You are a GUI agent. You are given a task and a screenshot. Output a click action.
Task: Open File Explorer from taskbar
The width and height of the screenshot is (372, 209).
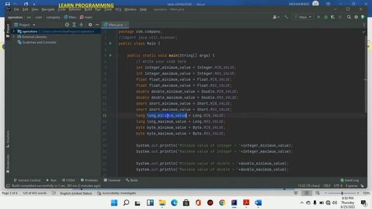coord(162,203)
